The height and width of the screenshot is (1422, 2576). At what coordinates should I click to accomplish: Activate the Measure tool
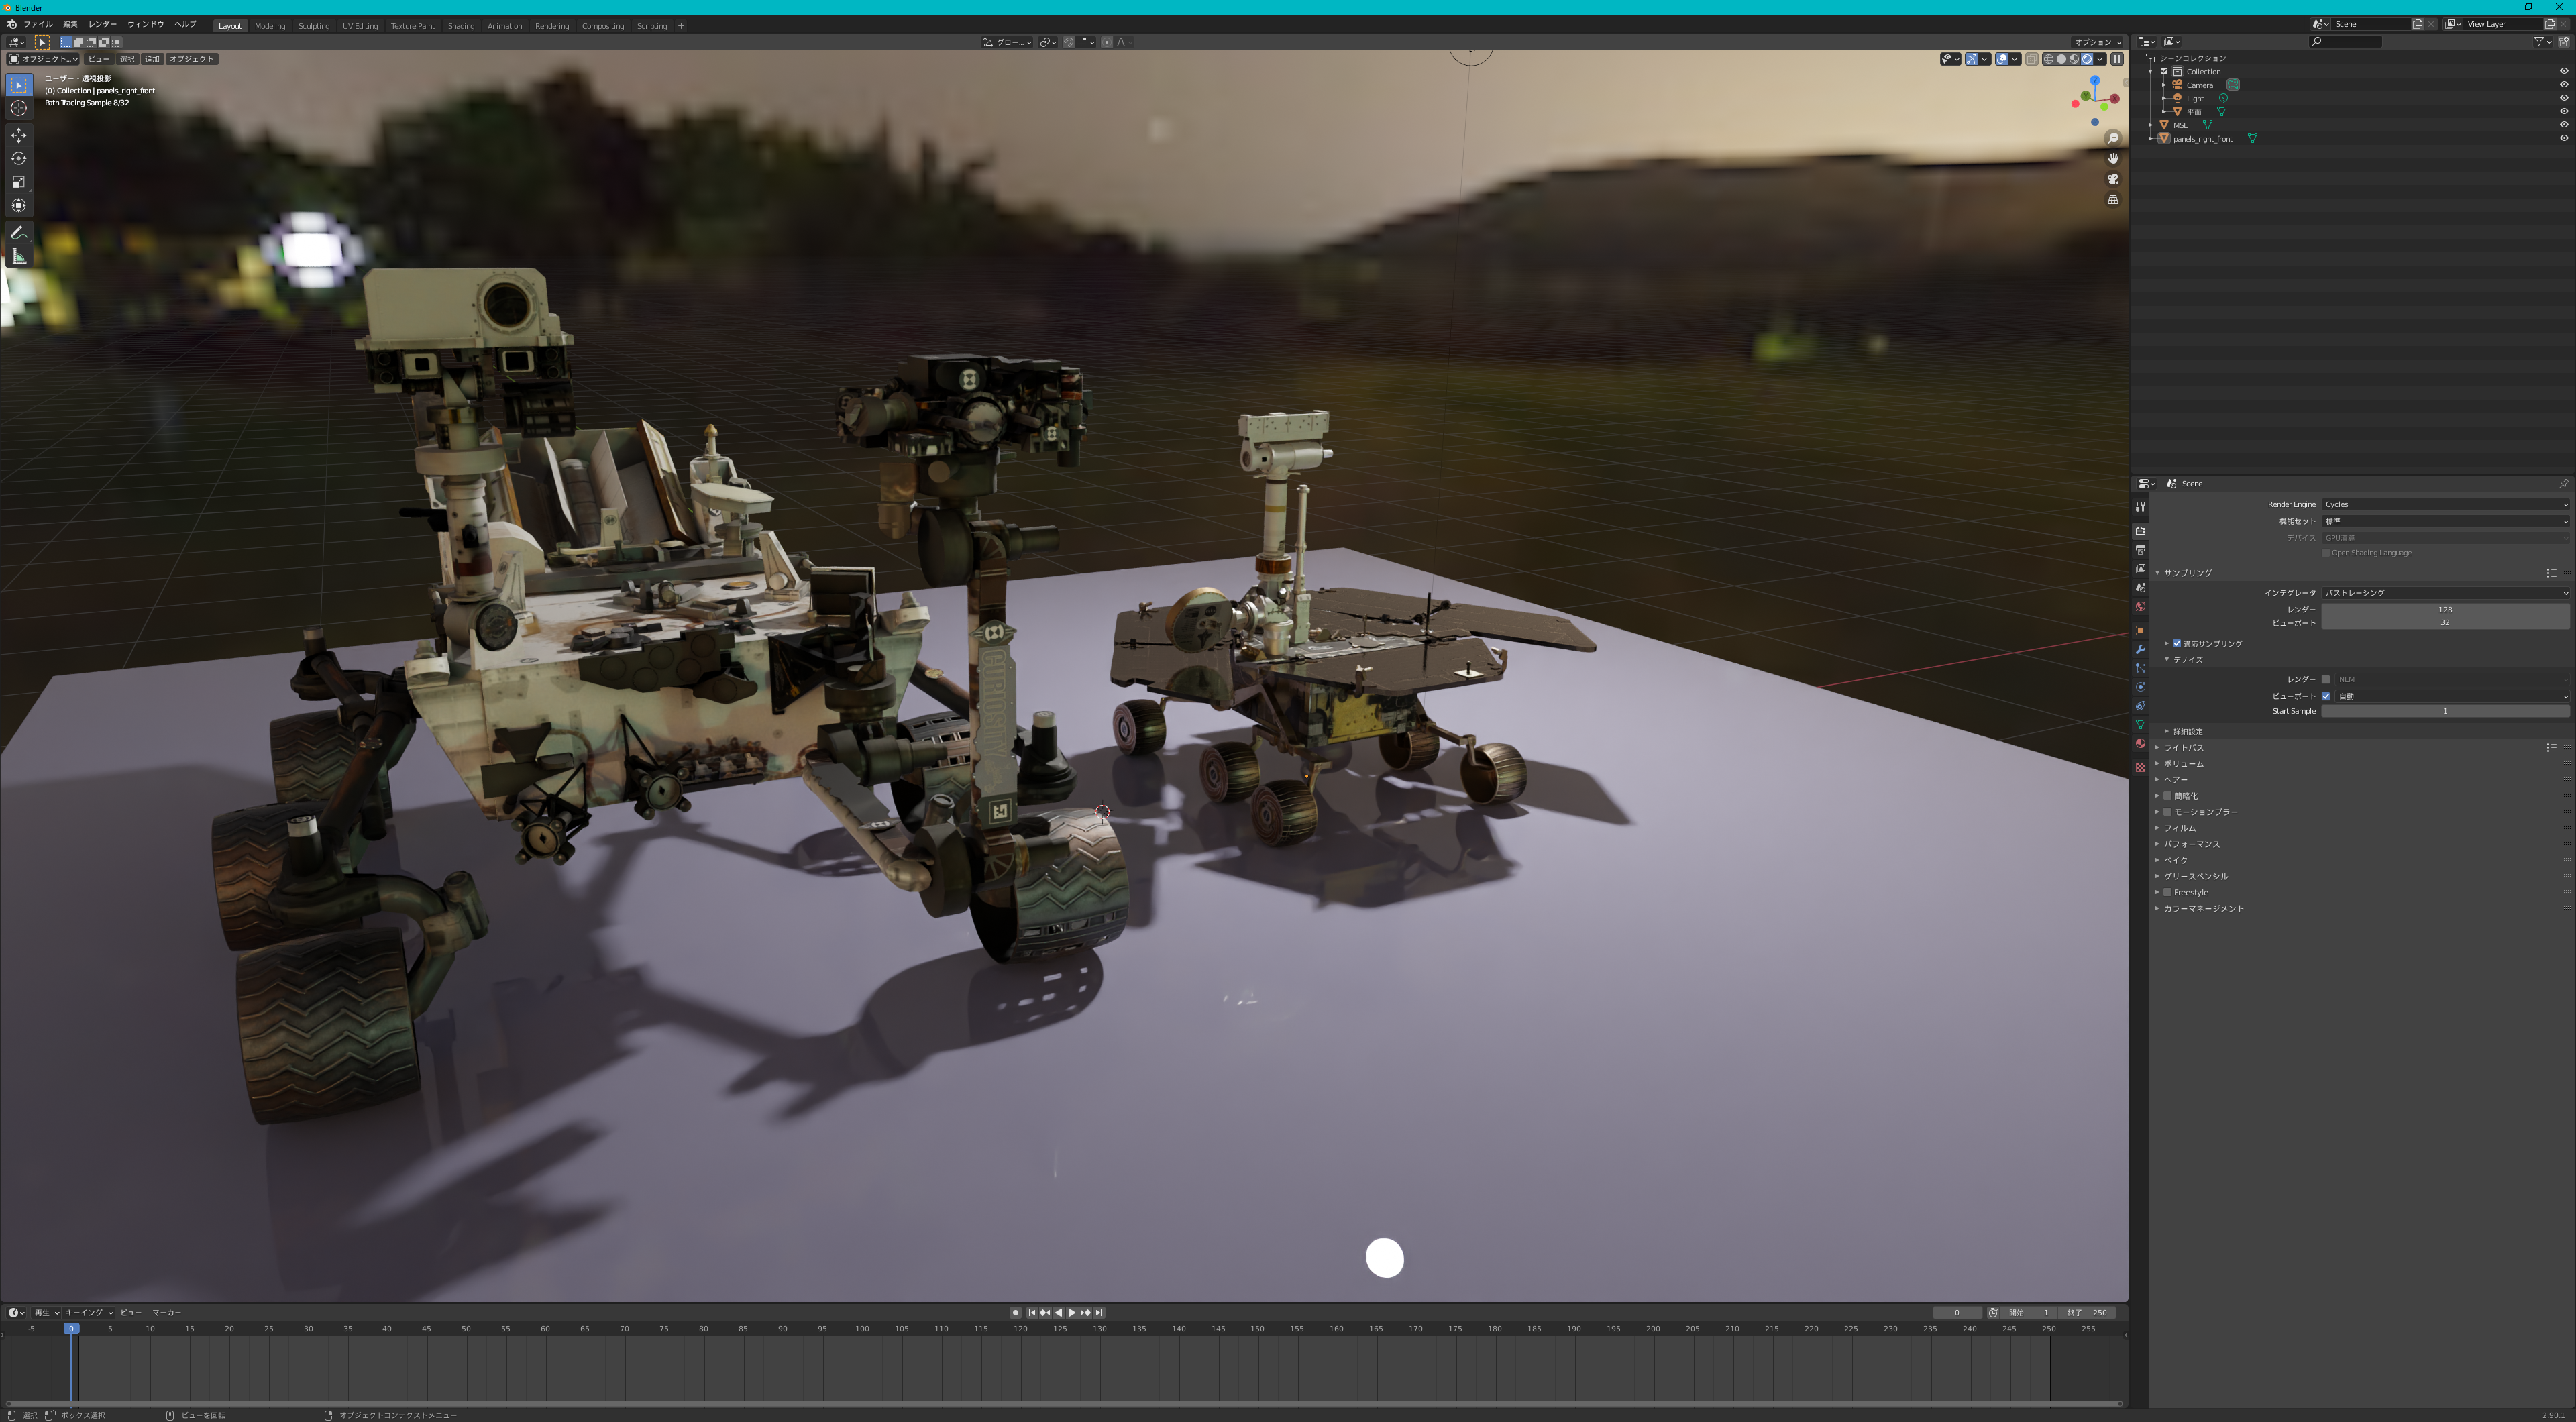coord(18,257)
